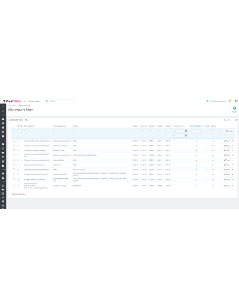239x308 pixels.
Task: Focus the top search input field
Action: (x=60, y=101)
